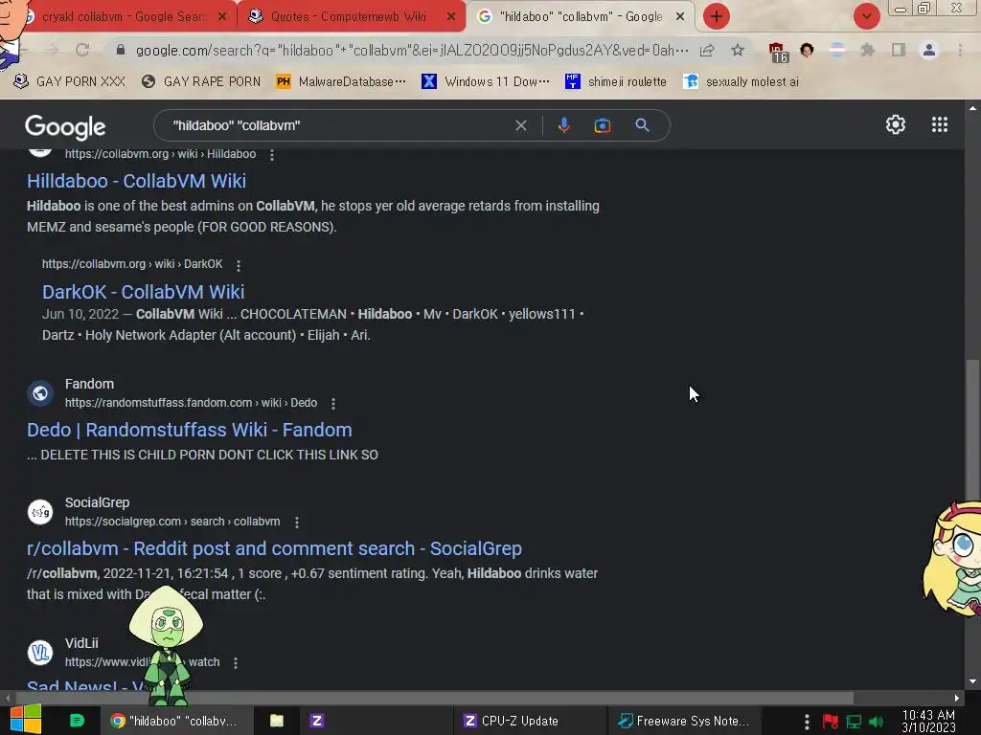The image size is (981, 735).
Task: Open the Extensions puzzle piece menu
Action: point(868,50)
